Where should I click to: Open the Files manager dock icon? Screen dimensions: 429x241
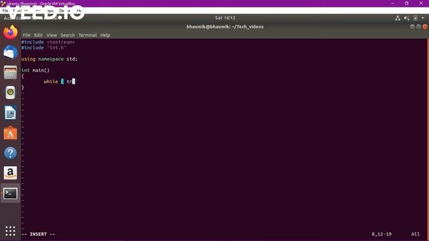[x=11, y=72]
